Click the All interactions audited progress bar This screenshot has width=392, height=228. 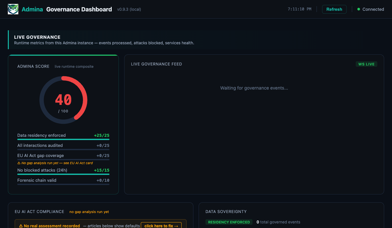(x=63, y=149)
